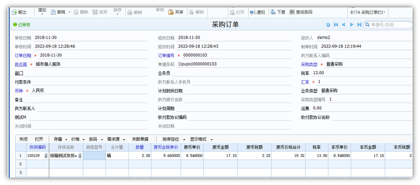Click the quantity cell 2.00

pyautogui.click(x=139, y=156)
